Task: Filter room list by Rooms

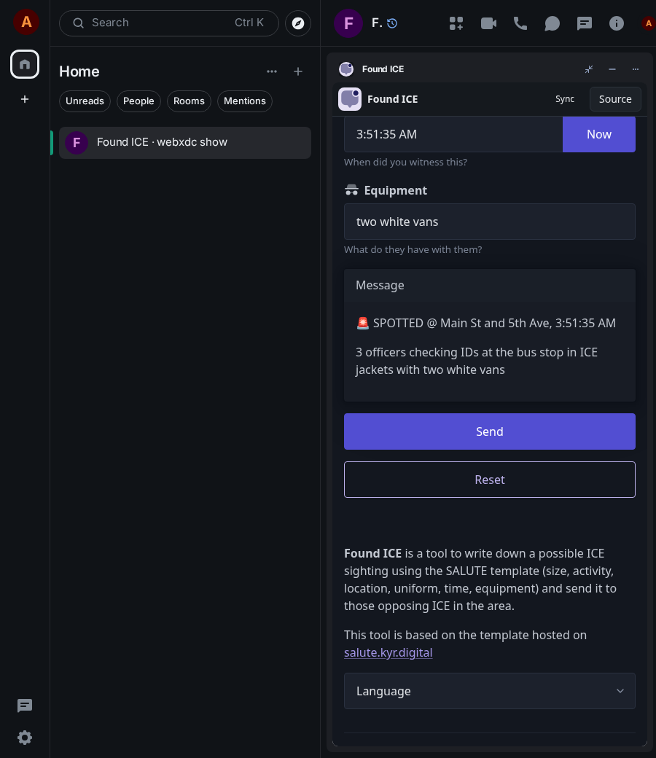Action: point(189,101)
